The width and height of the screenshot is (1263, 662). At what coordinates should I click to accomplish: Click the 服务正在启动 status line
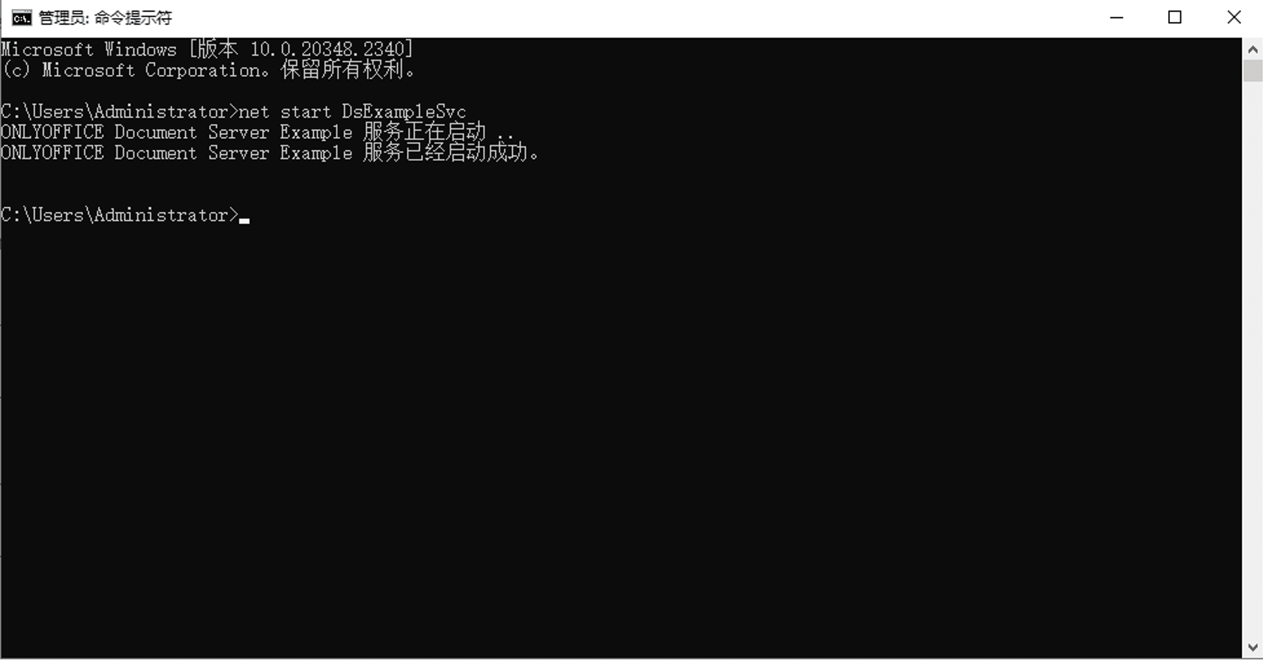pos(257,133)
